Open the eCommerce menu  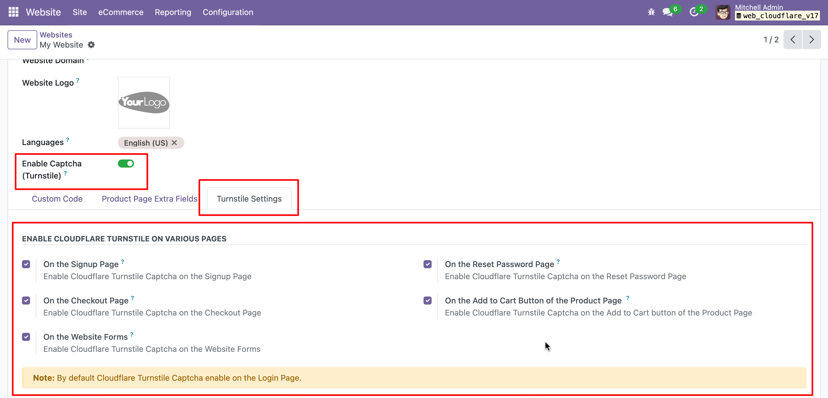coord(121,12)
